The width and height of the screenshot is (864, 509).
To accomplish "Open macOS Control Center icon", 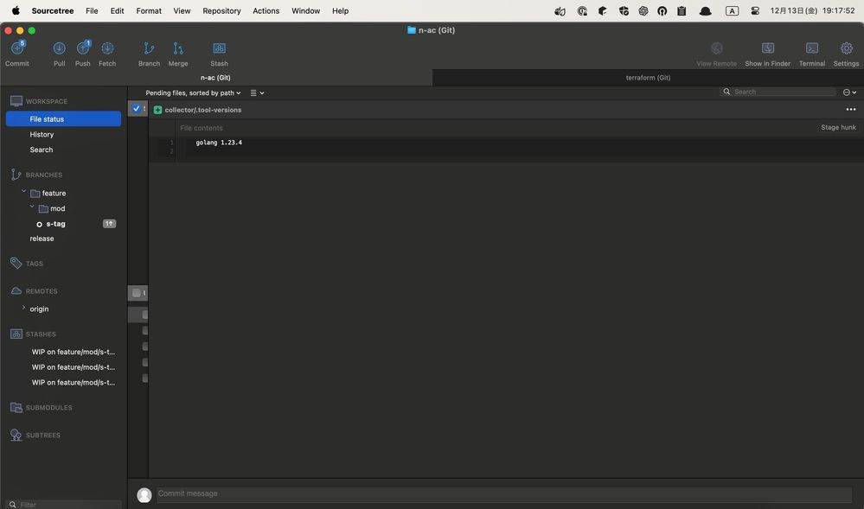I will click(755, 10).
